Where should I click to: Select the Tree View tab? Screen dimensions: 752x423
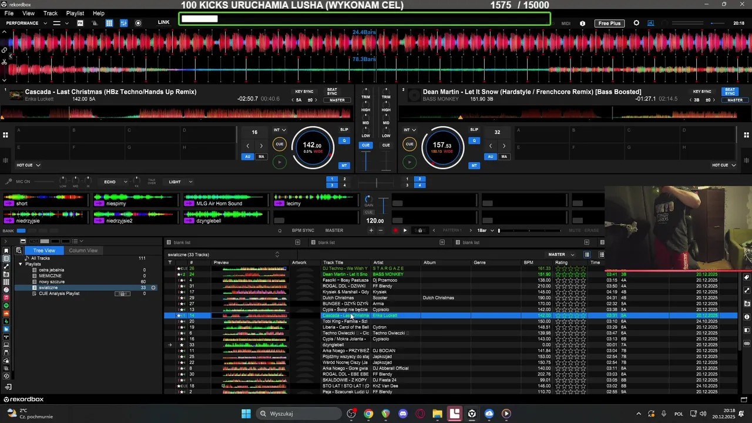coord(44,250)
